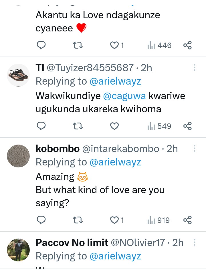206x274 pixels.
Task: Share the tweet with 919 views
Action: (x=187, y=220)
